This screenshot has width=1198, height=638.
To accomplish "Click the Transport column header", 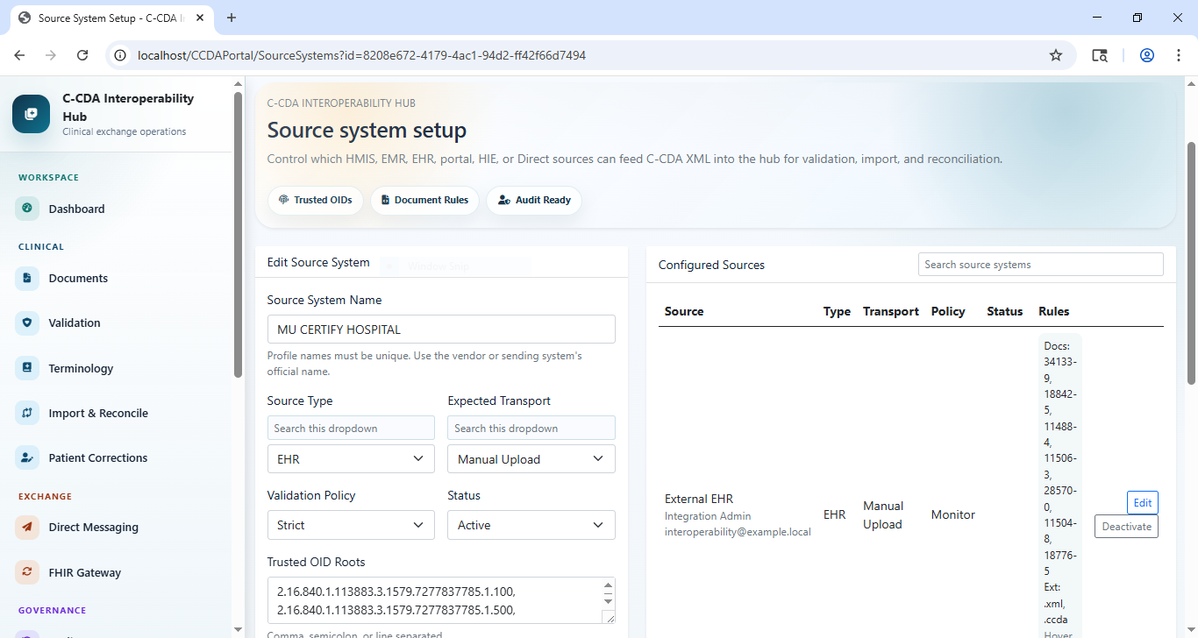I will coord(891,311).
